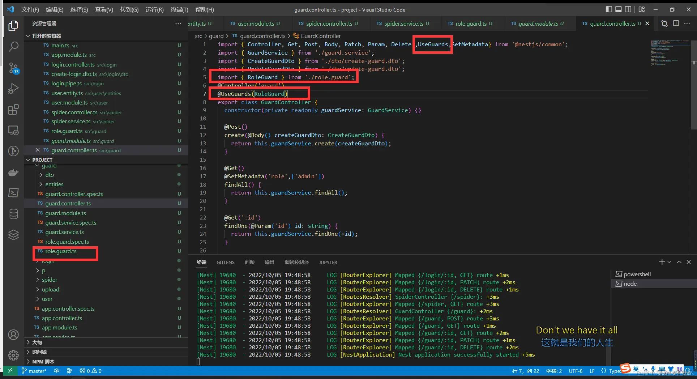Image resolution: width=697 pixels, height=379 pixels.
Task: Open the Accounts icon in activity bar
Action: pos(13,335)
